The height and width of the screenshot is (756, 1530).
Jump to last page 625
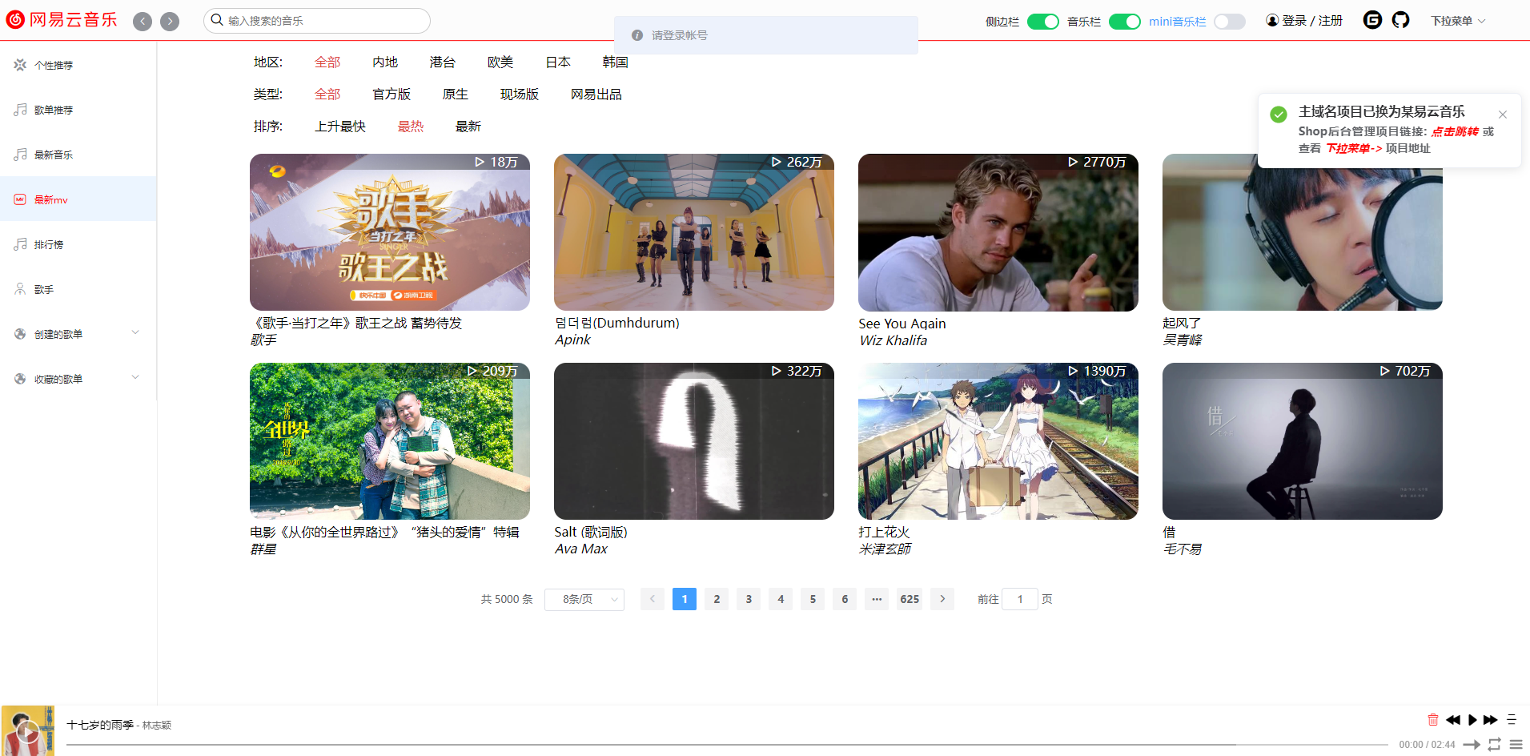pos(910,599)
